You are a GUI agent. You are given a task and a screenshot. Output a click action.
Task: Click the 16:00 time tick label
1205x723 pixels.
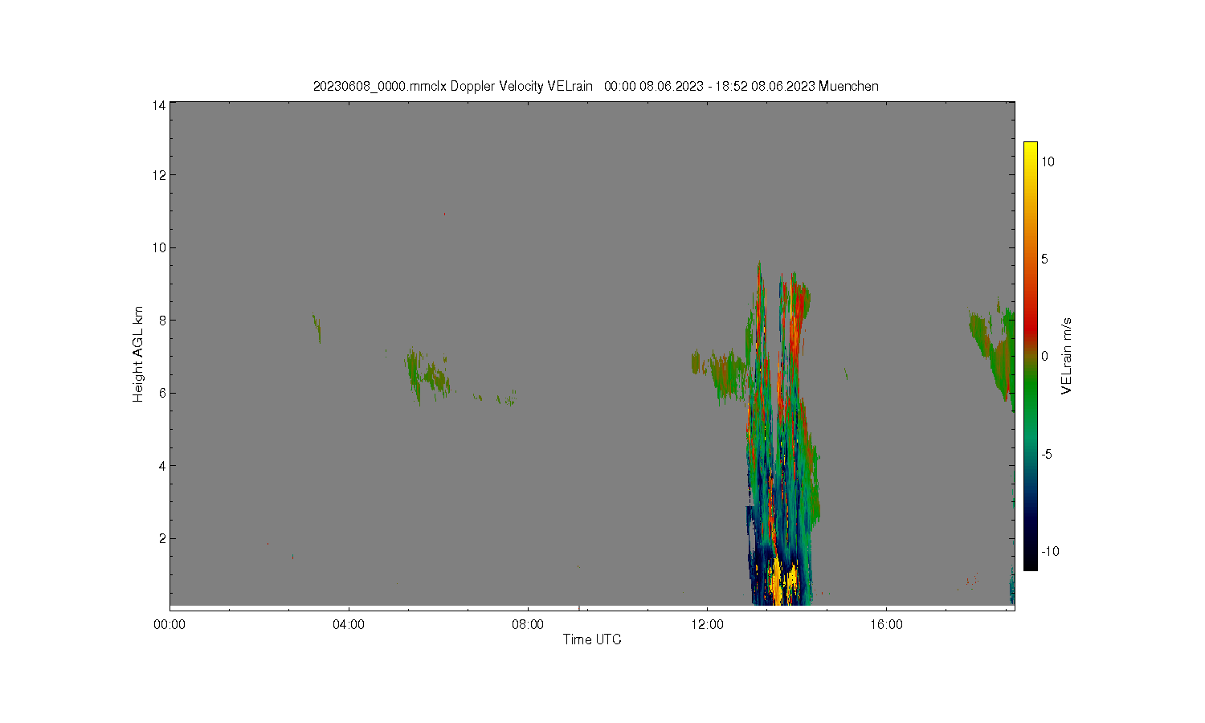click(886, 625)
